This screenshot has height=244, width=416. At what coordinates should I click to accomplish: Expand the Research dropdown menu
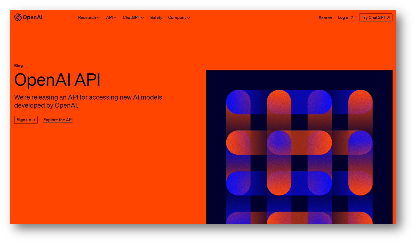point(89,18)
